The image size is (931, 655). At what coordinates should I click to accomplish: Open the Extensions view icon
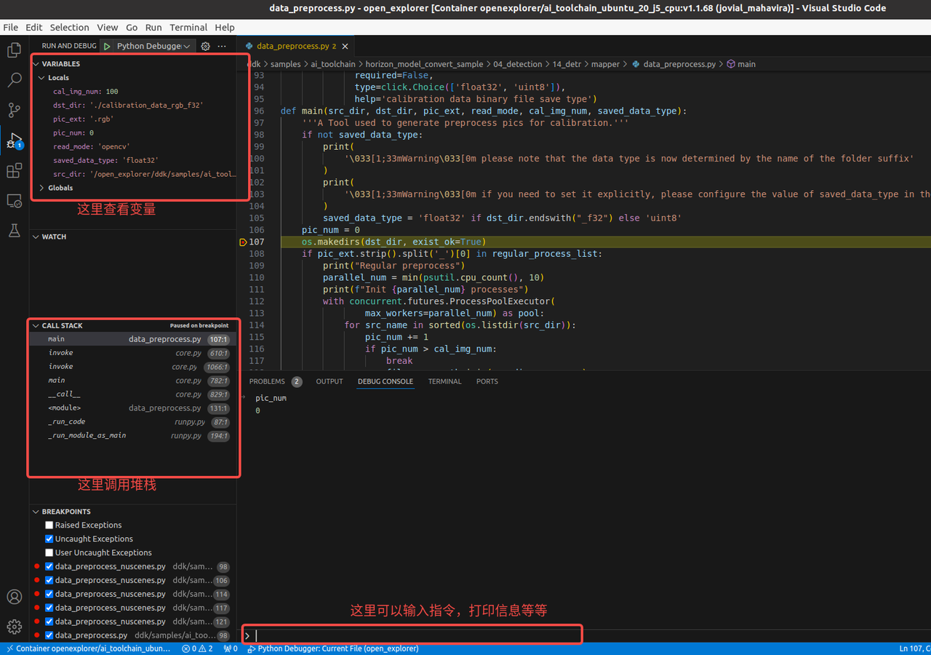click(x=14, y=170)
